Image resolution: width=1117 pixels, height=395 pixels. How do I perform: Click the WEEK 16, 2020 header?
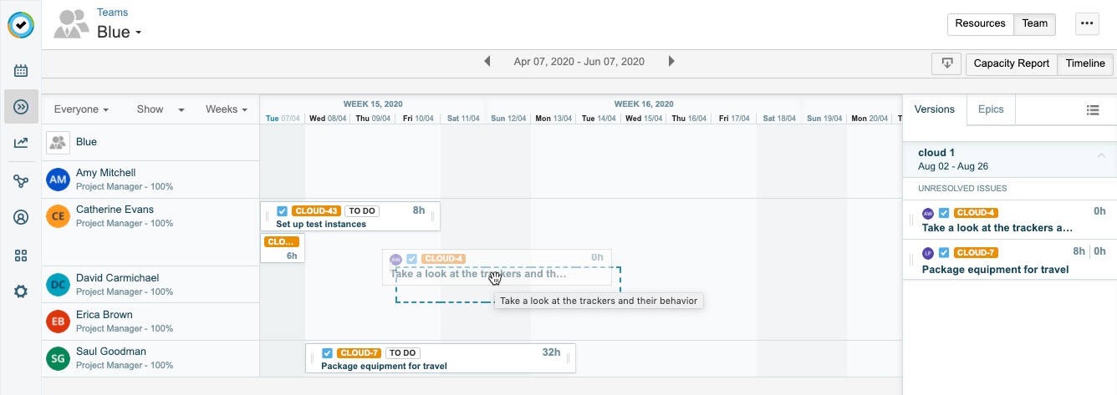coord(644,104)
